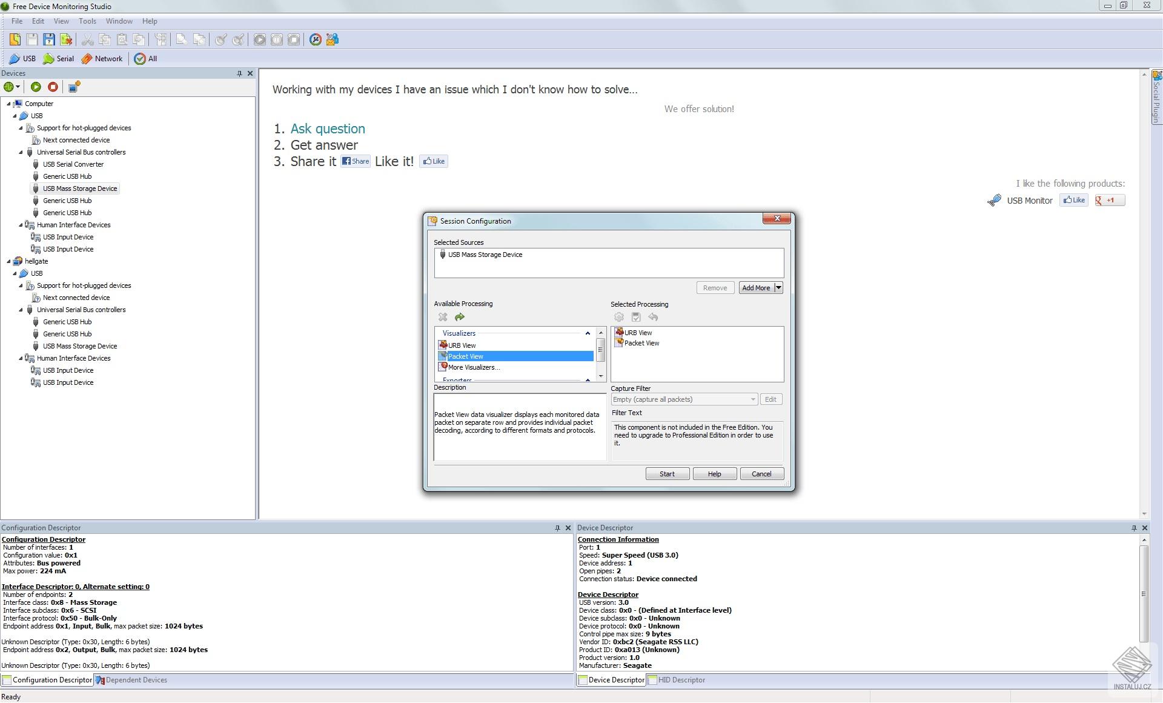
Task: Open processing settings via the gear icon
Action: tap(619, 317)
